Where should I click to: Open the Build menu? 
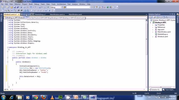pos(30,4)
